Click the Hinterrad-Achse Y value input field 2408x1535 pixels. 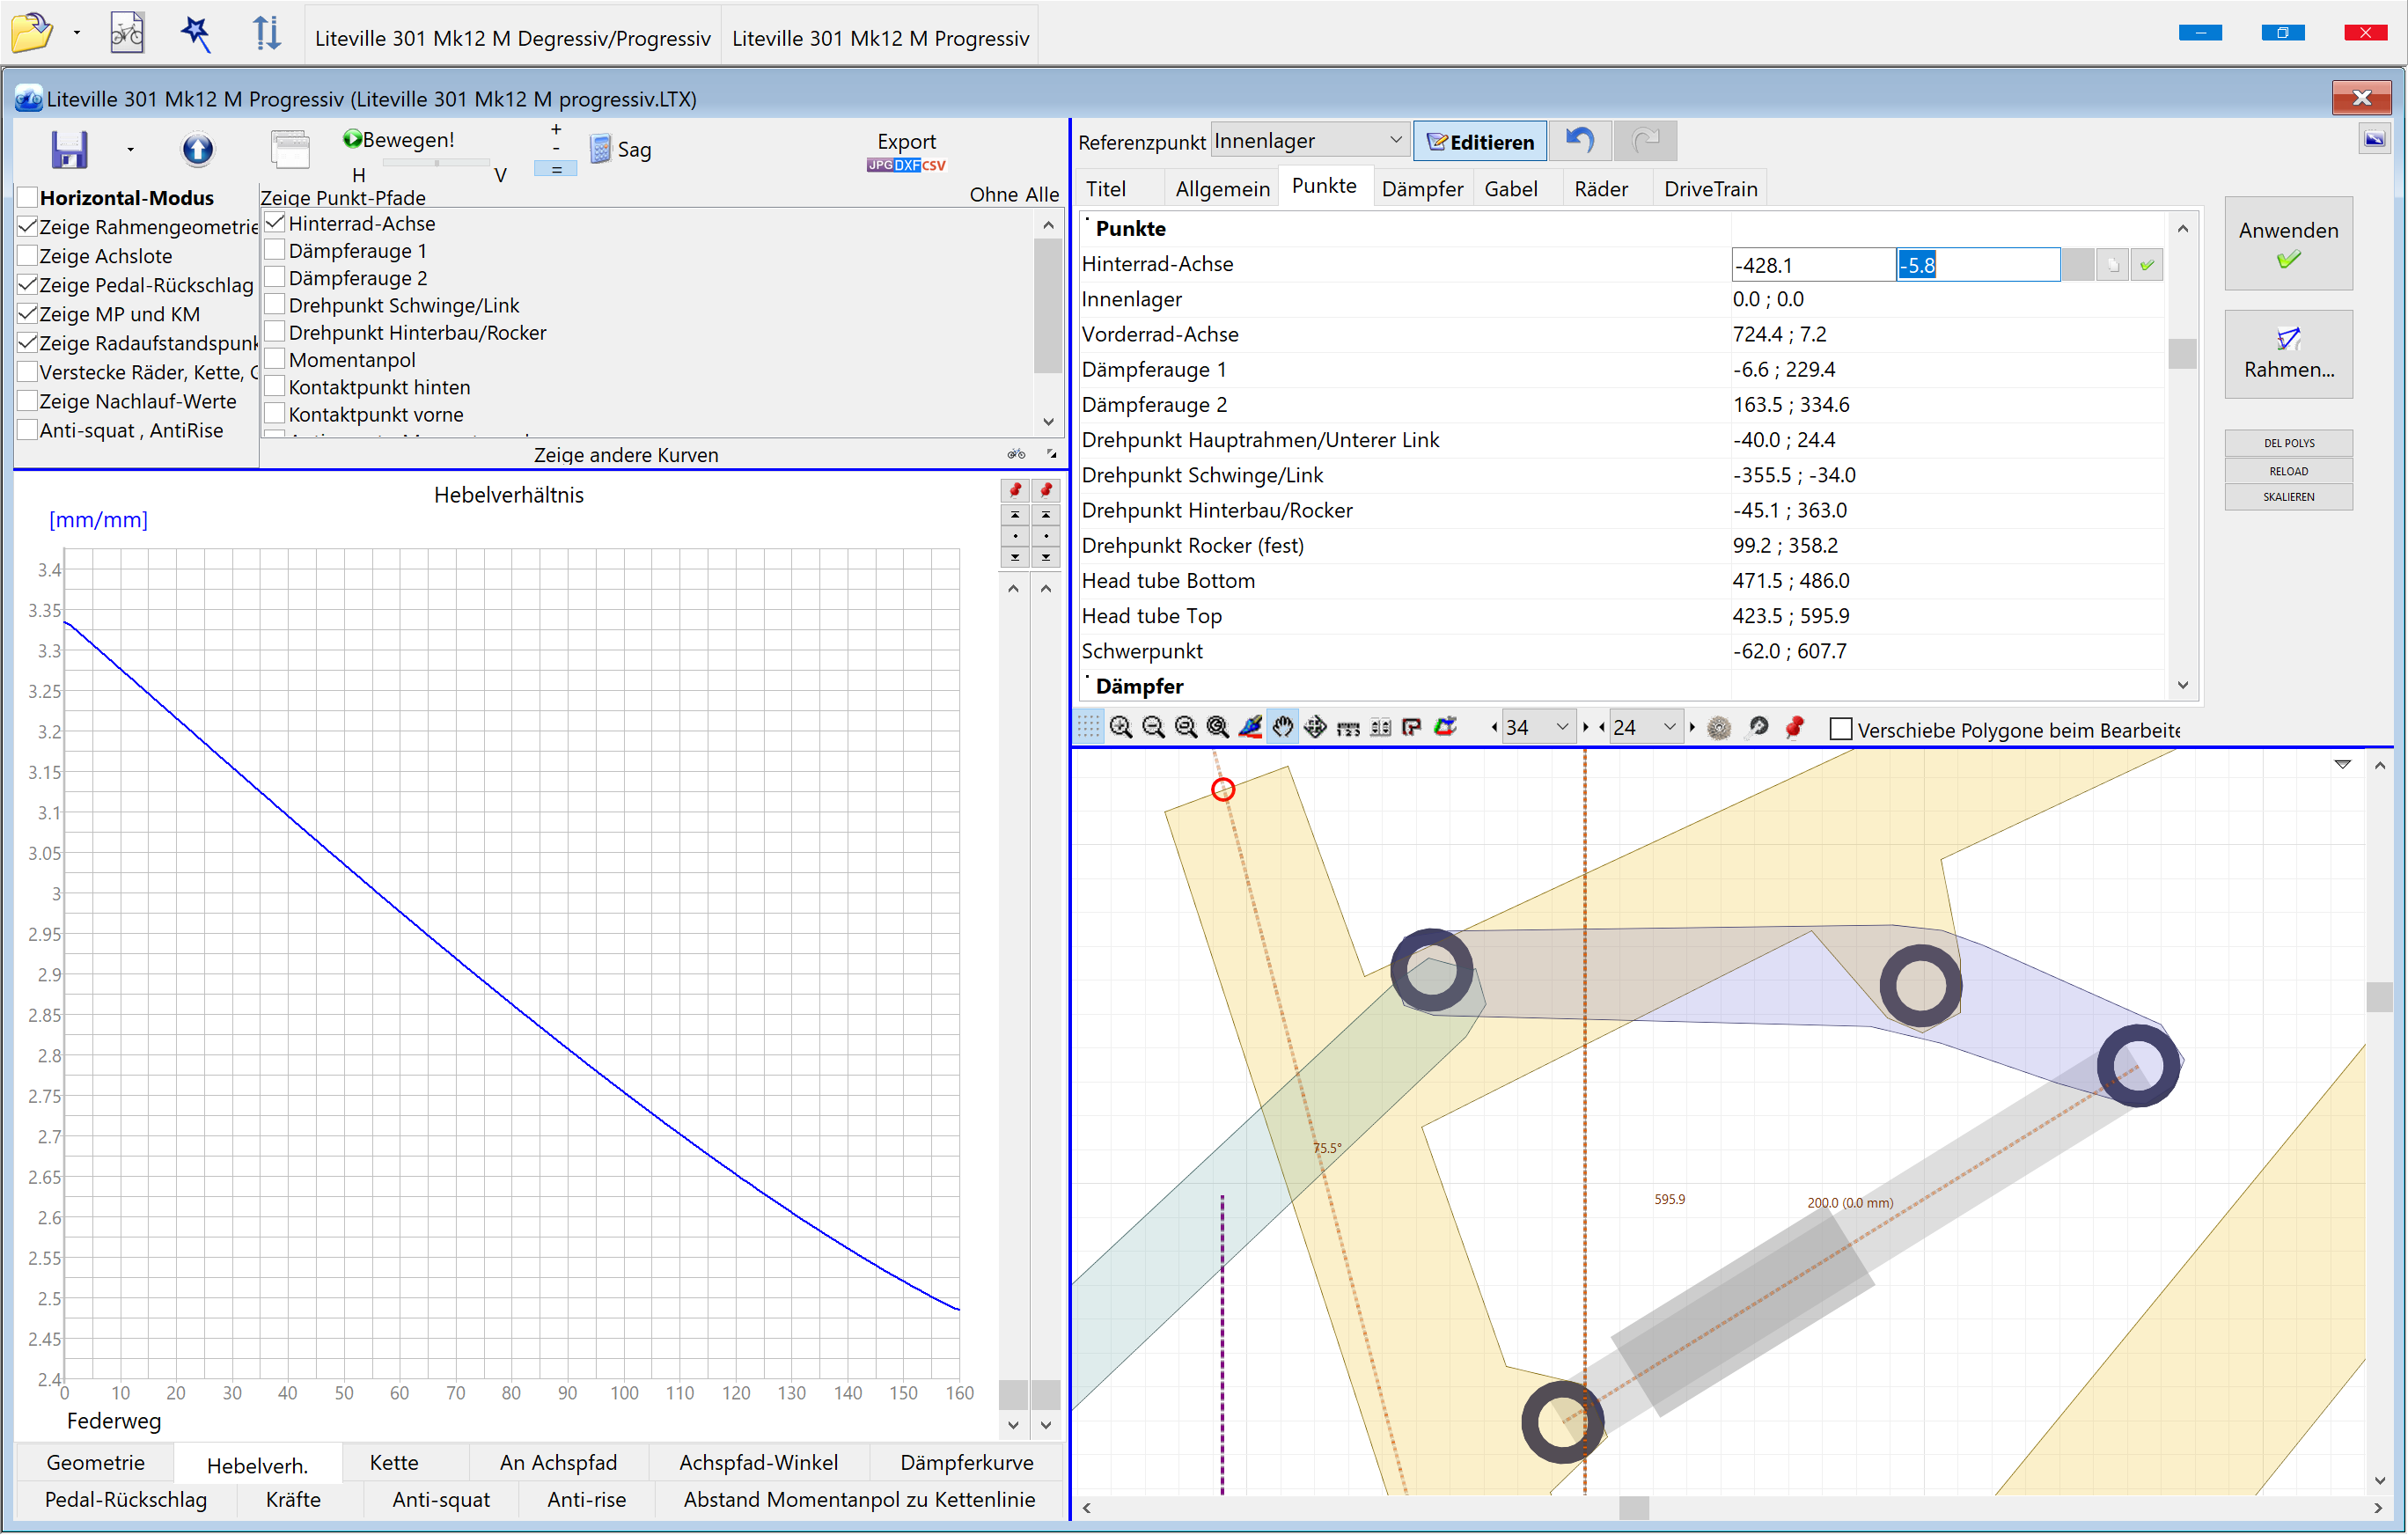click(1976, 265)
